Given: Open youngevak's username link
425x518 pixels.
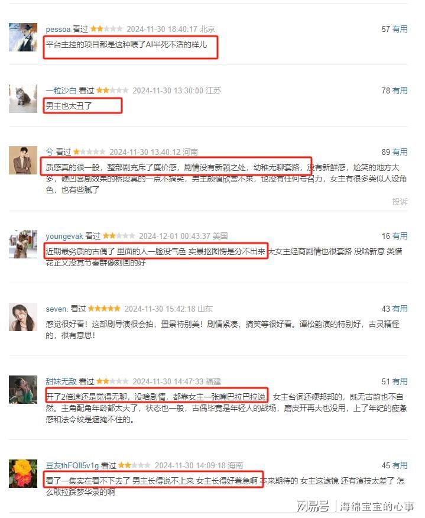Looking at the screenshot, I should click(x=64, y=236).
